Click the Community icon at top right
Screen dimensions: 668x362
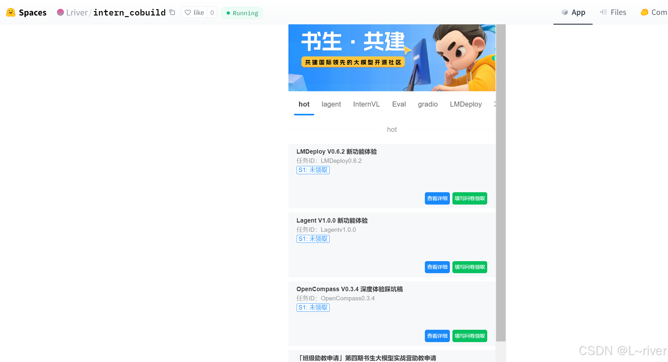coord(644,12)
